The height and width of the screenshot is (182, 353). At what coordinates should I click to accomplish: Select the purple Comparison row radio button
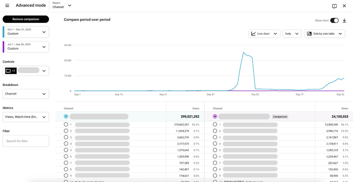pyautogui.click(x=215, y=116)
